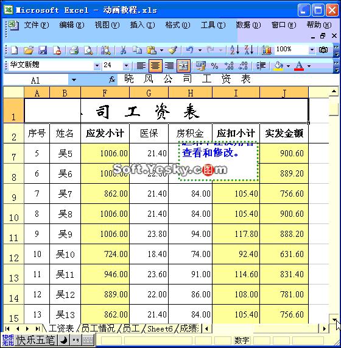Viewport: 341px width, 348px height.
Task: Paste clipboard with Paste icon
Action: [152, 50]
